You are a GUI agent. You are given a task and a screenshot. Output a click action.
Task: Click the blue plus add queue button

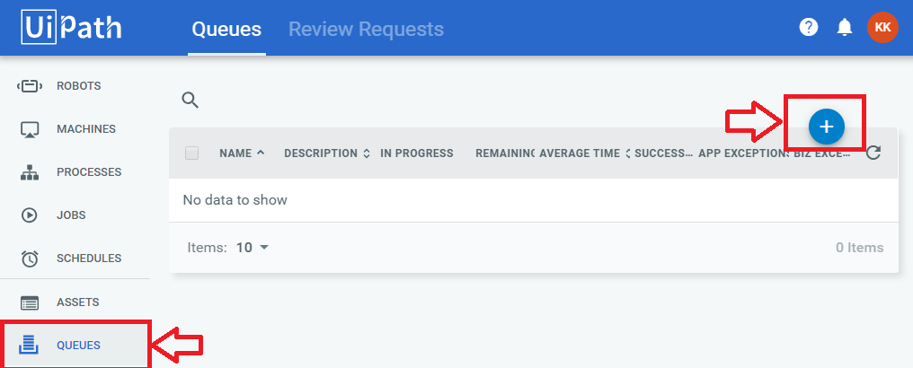pyautogui.click(x=826, y=127)
